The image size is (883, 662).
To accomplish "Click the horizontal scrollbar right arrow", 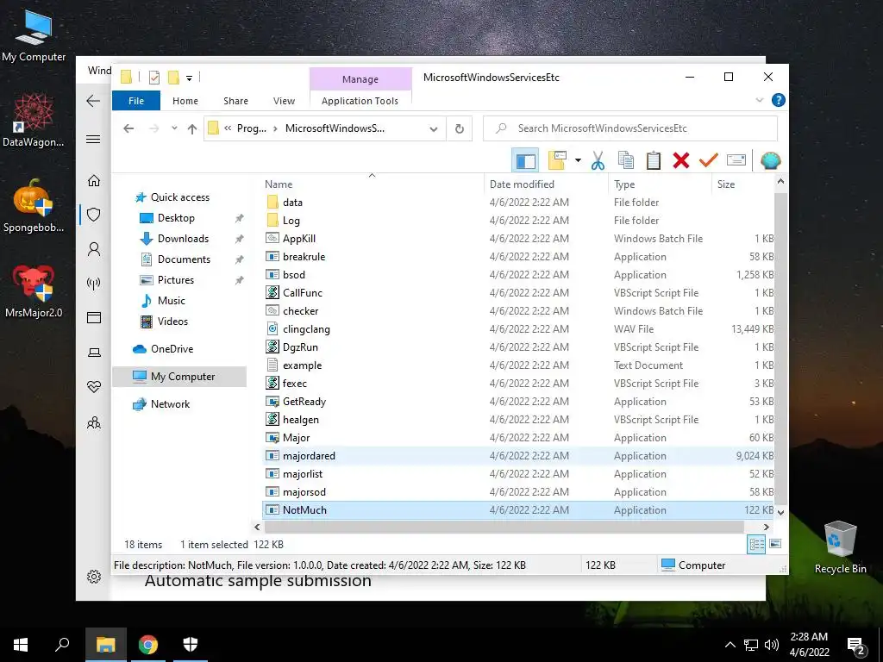I will 767,528.
